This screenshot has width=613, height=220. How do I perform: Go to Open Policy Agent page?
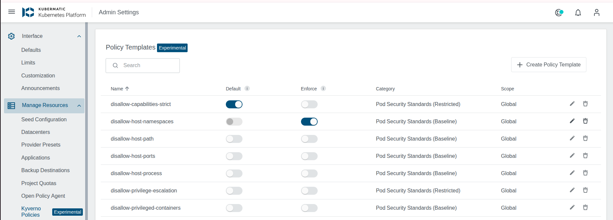click(x=43, y=196)
